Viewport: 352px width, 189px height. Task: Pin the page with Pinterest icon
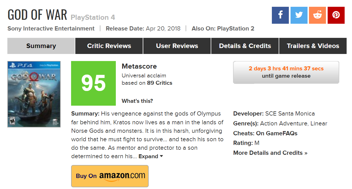point(336,15)
